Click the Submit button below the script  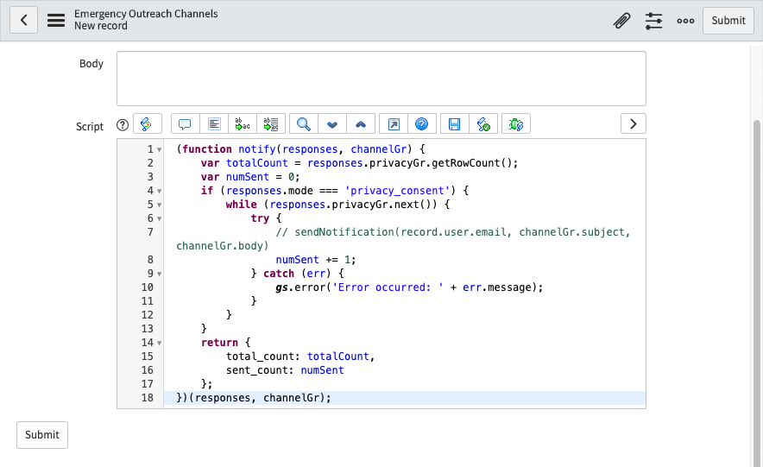(42, 435)
